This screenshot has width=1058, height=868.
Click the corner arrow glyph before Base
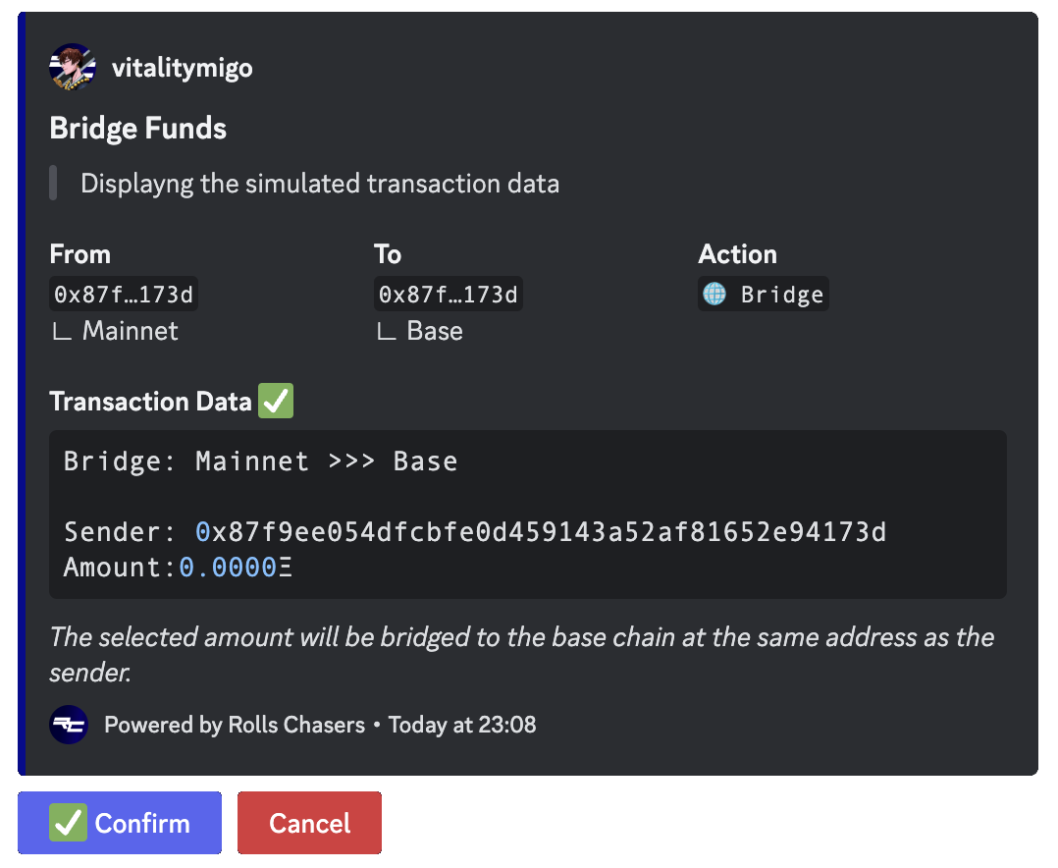(x=386, y=332)
